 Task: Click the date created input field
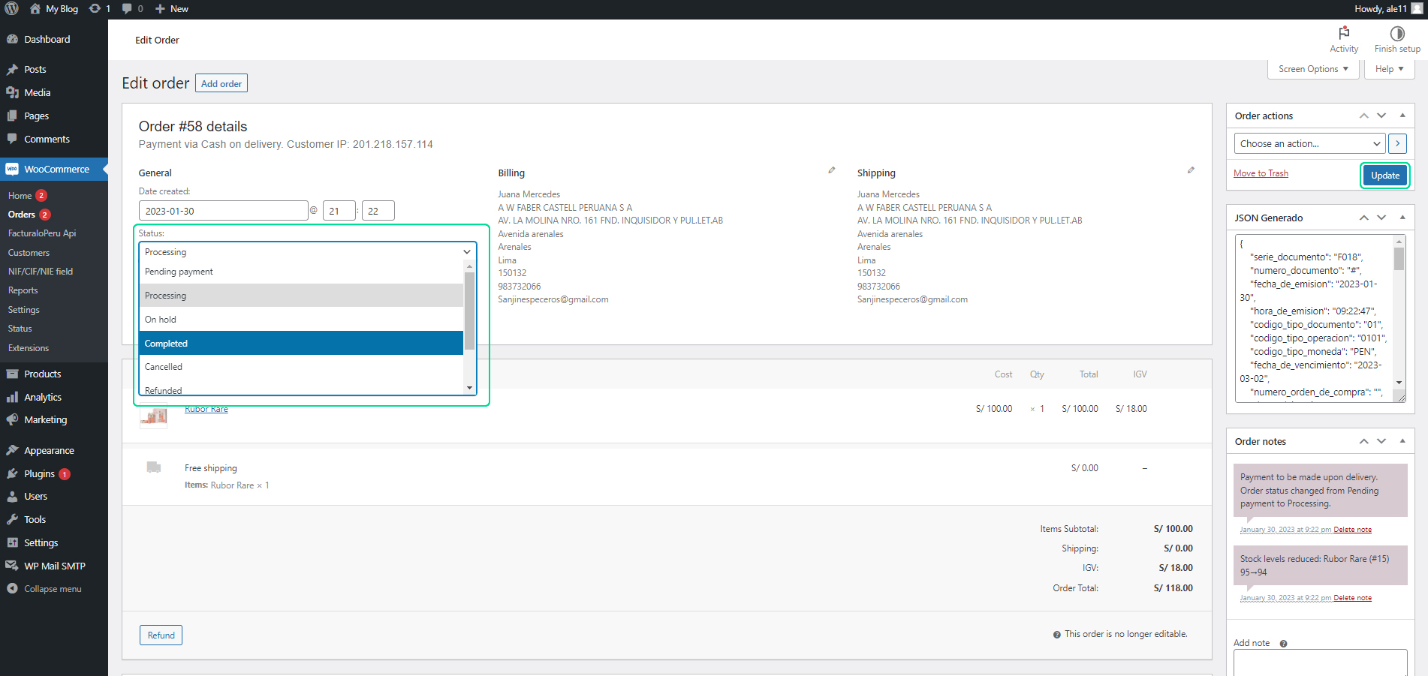coord(223,211)
